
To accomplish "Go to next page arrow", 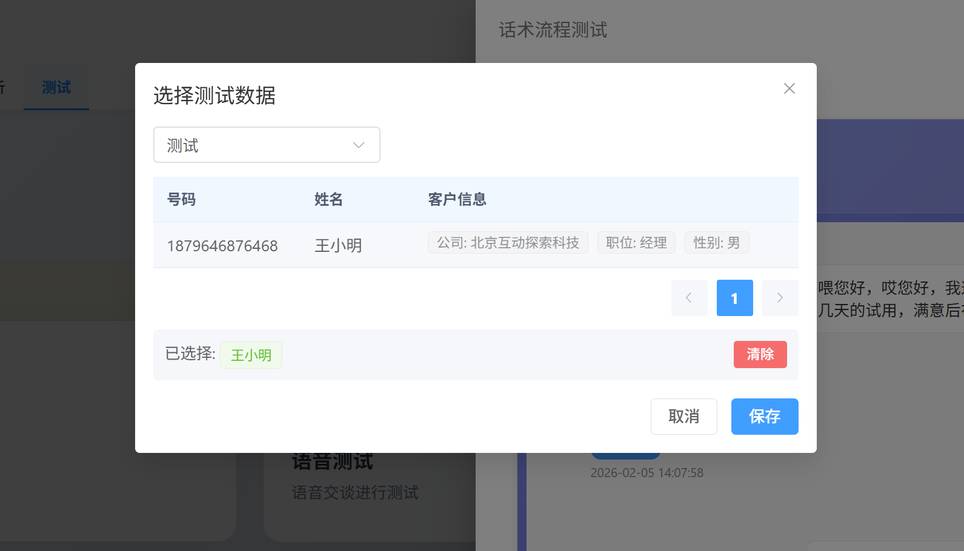I will [x=780, y=298].
